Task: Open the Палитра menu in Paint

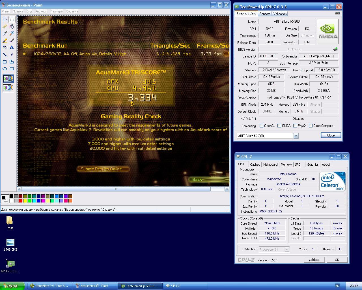Action: 56,11
